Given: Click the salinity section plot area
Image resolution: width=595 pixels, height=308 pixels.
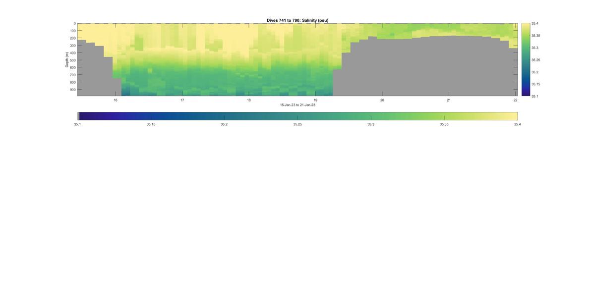Looking at the screenshot, I should [x=297, y=59].
